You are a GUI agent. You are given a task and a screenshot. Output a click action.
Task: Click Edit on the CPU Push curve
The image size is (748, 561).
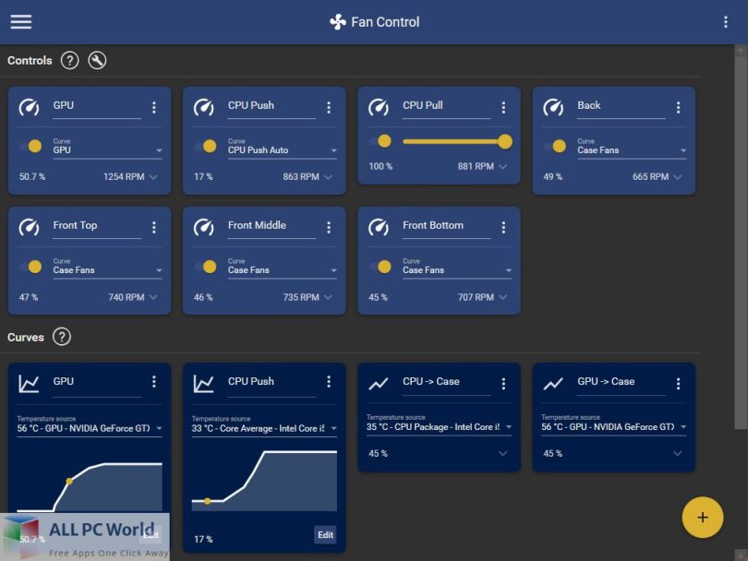(325, 535)
